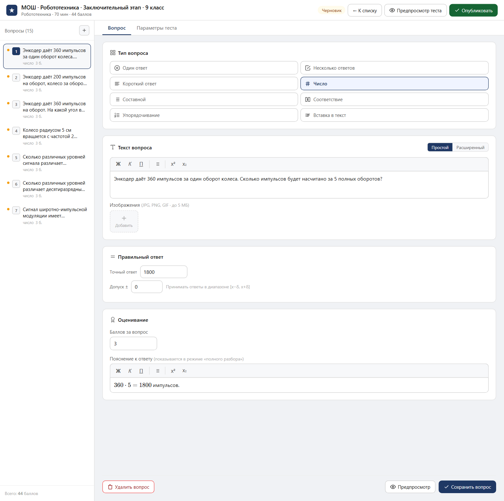Click list icon in question text toolbar
This screenshot has width=504, height=501.
pyautogui.click(x=158, y=164)
